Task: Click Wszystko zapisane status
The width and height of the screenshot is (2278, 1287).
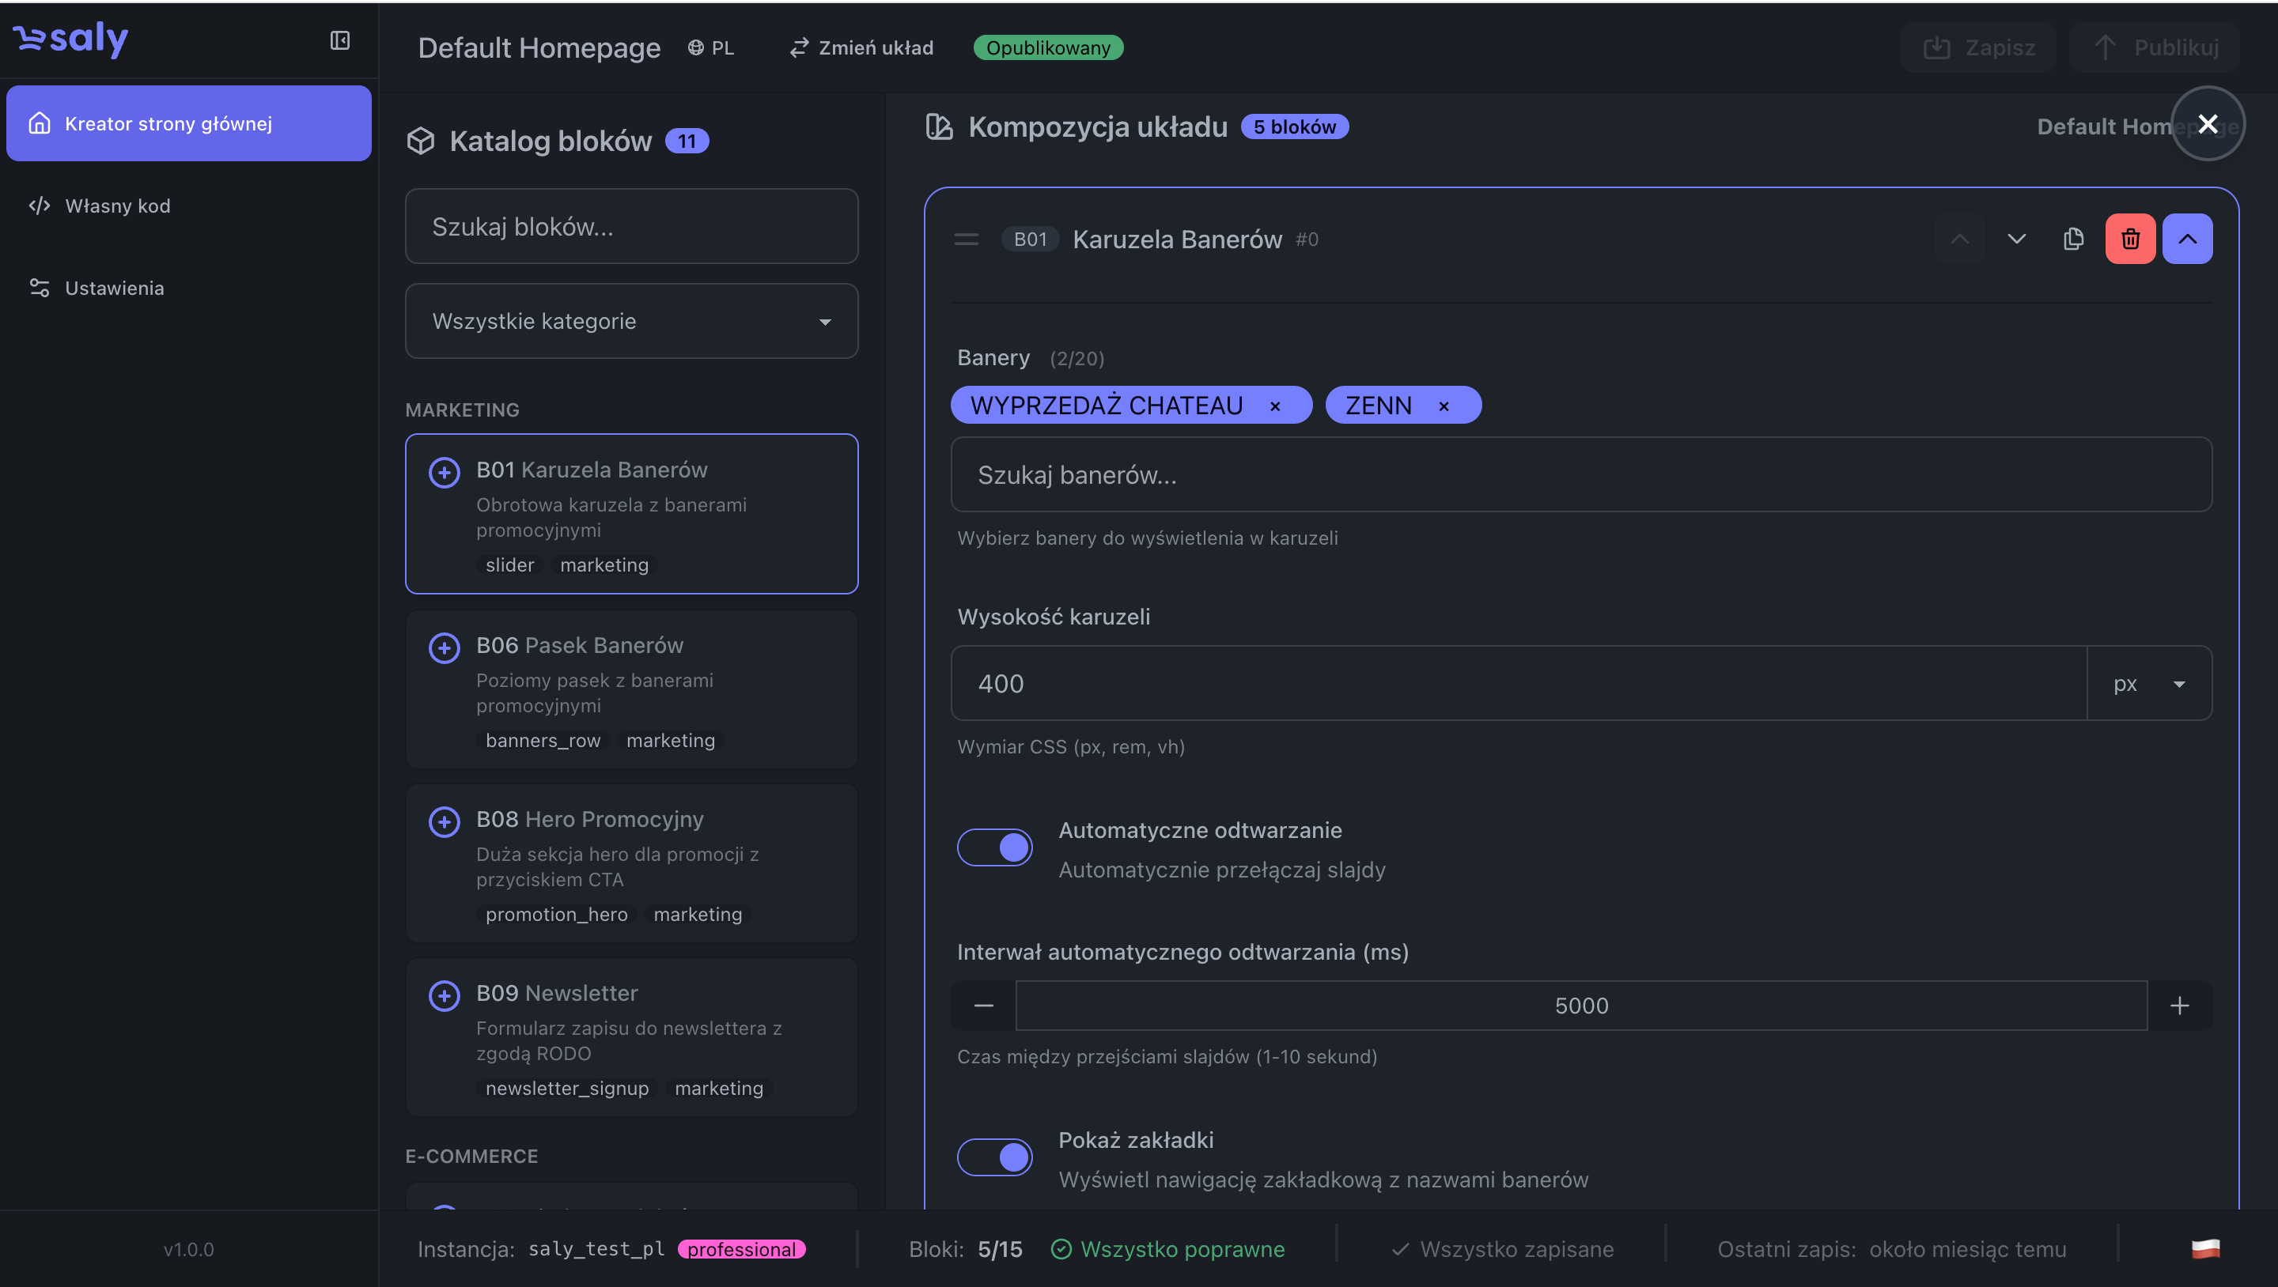Action: coord(1503,1249)
